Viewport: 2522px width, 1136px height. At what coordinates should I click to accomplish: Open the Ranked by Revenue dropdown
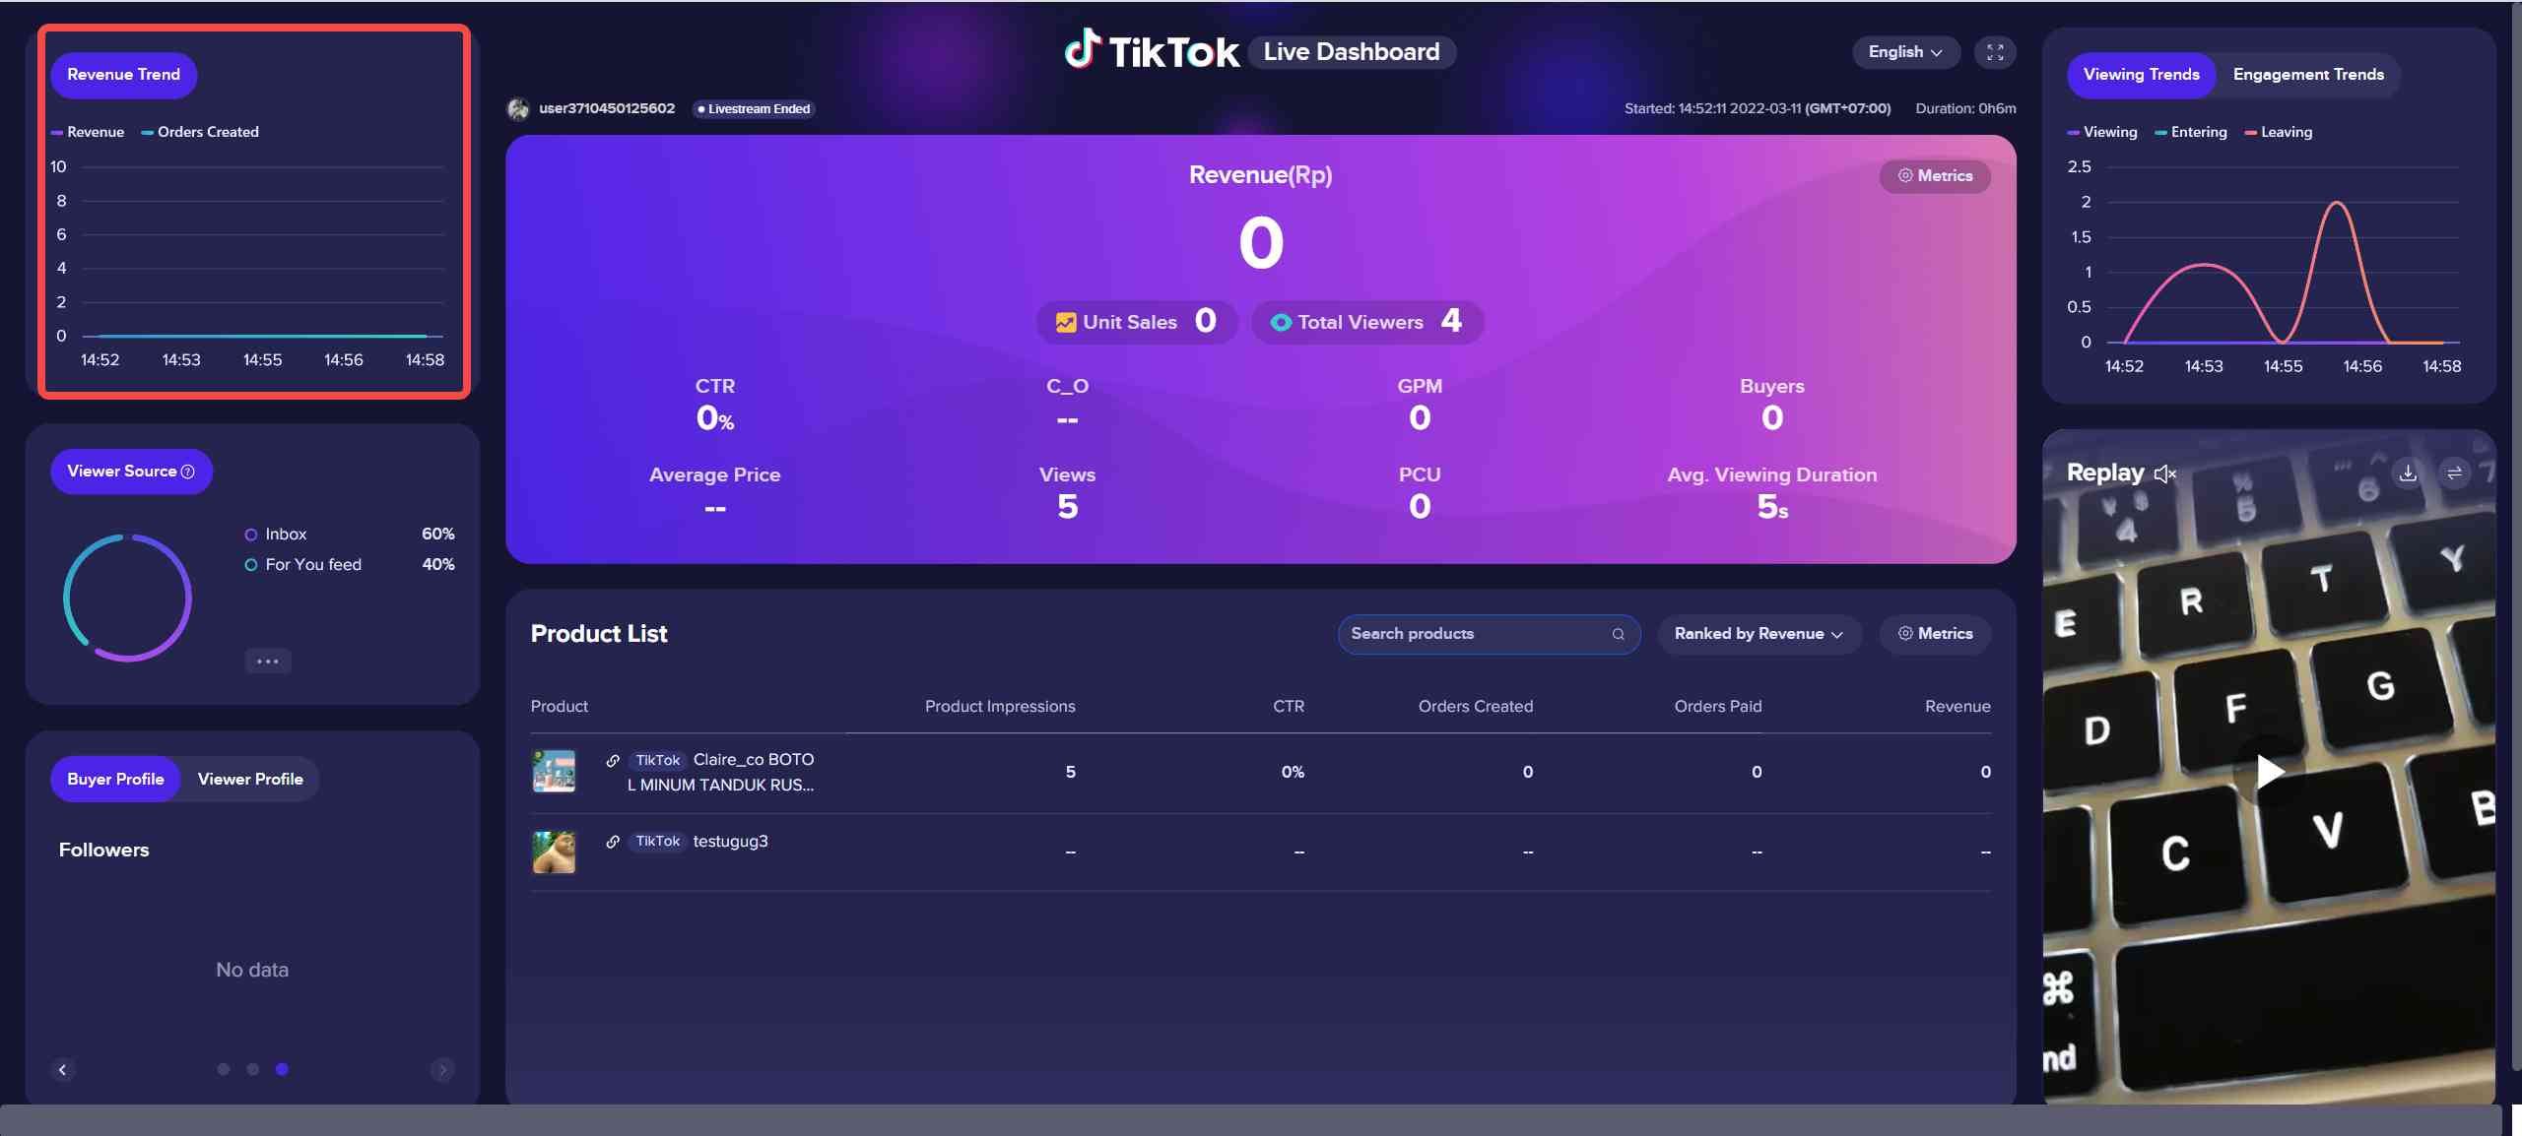coord(1759,634)
